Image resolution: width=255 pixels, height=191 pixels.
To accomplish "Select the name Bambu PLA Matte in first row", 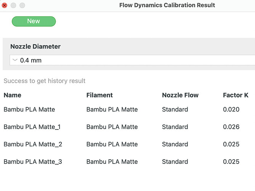I will tap(29, 109).
